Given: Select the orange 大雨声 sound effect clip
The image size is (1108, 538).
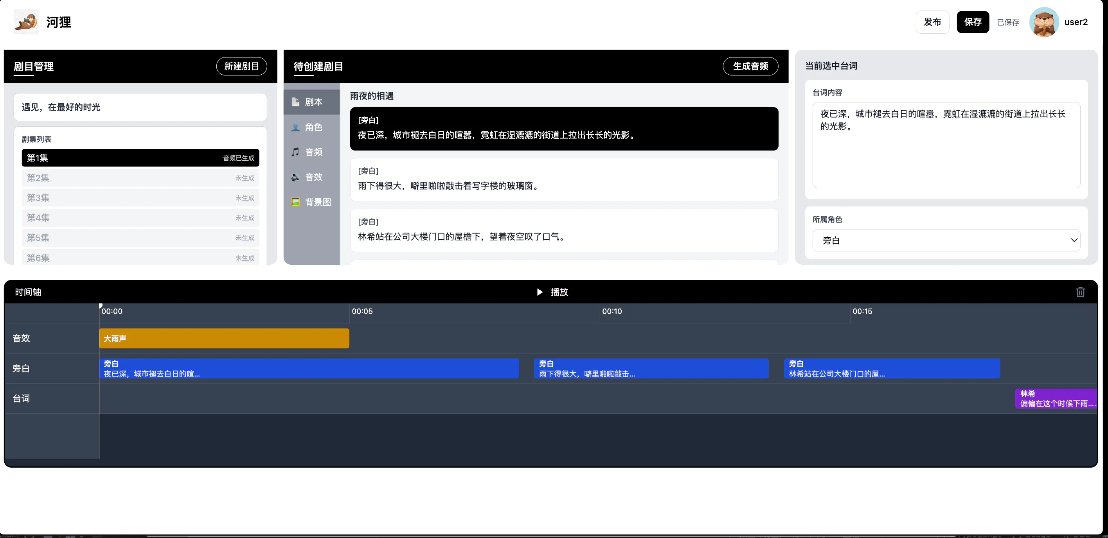Looking at the screenshot, I should coord(224,338).
